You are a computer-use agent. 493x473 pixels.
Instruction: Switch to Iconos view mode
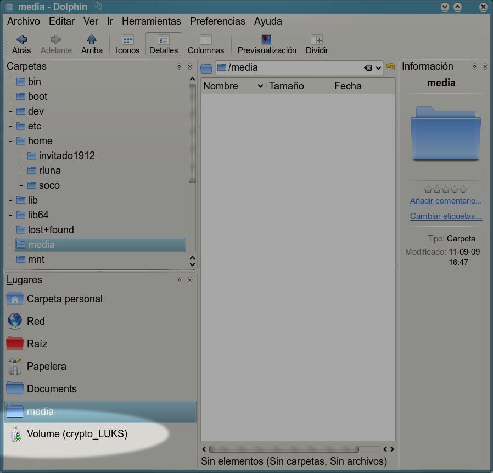tap(127, 40)
